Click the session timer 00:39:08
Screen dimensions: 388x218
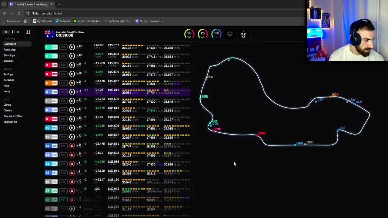click(65, 35)
